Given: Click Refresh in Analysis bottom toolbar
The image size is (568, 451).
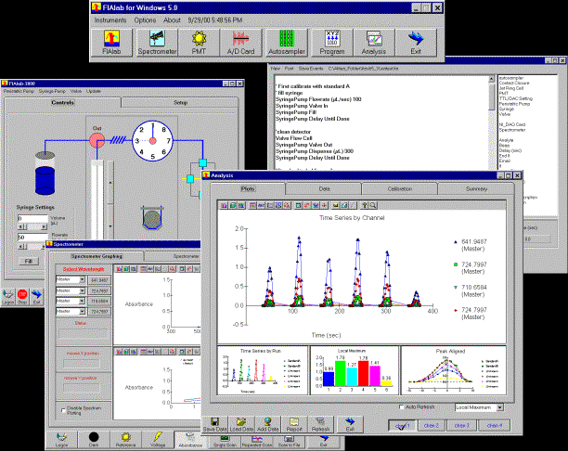Looking at the screenshot, I should (320, 424).
